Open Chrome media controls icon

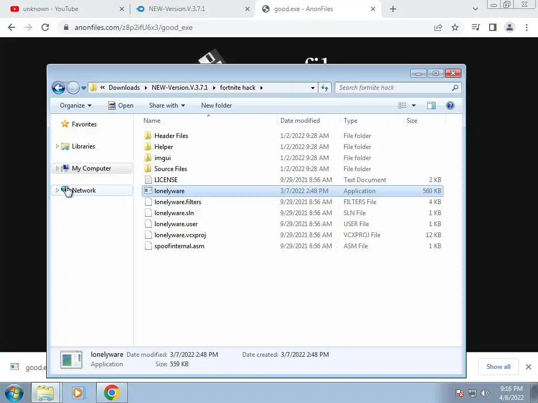(x=475, y=27)
